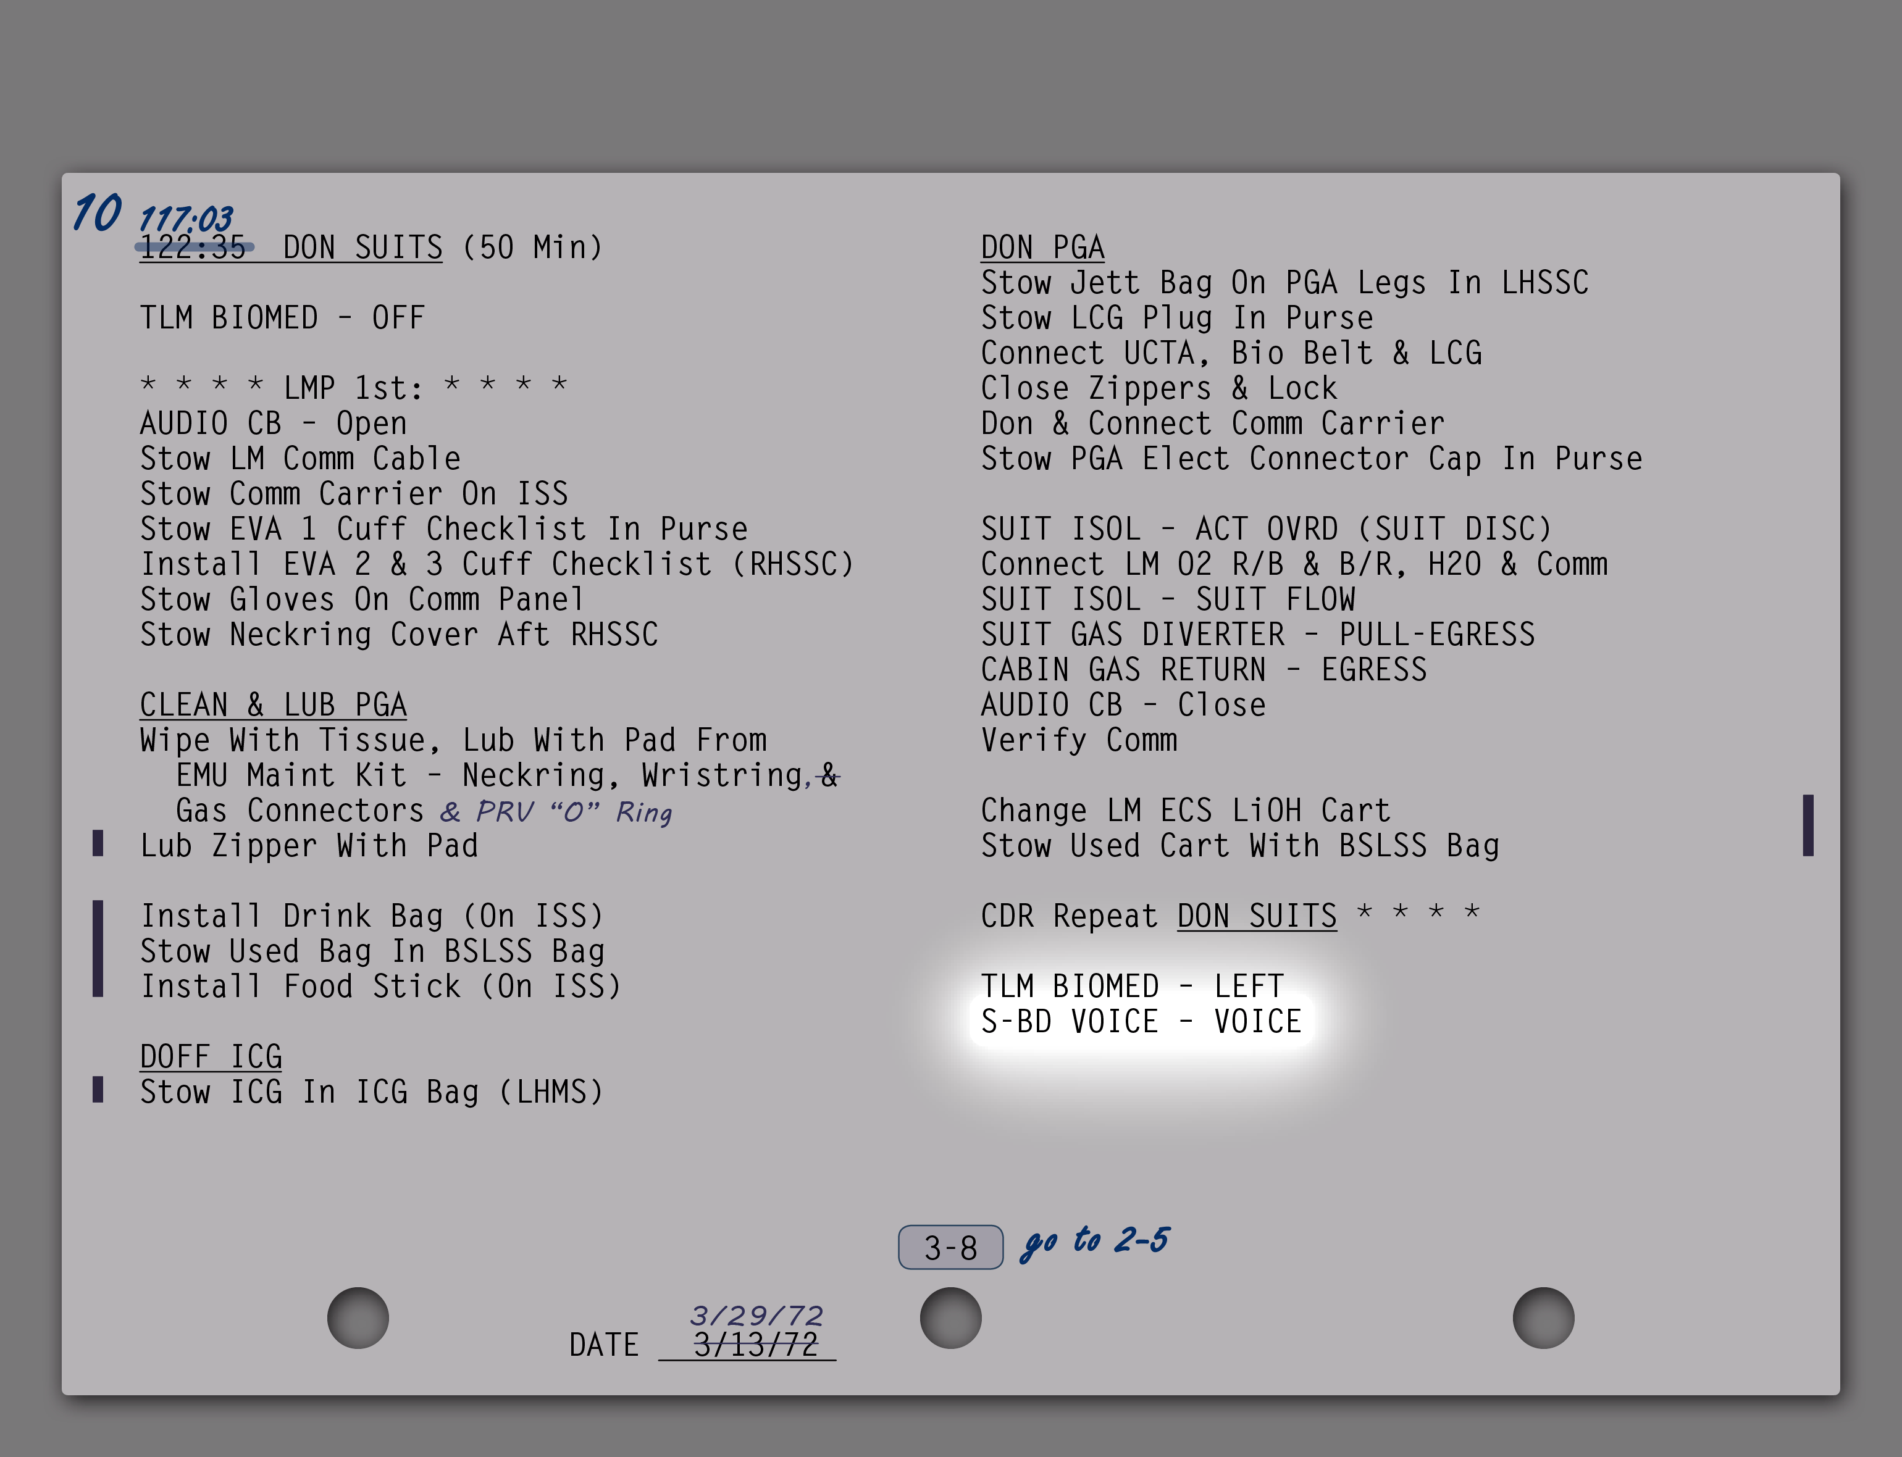This screenshot has height=1457, width=1902.
Task: Click the handwritten 'go to 2-5' note
Action: [x=1096, y=1241]
